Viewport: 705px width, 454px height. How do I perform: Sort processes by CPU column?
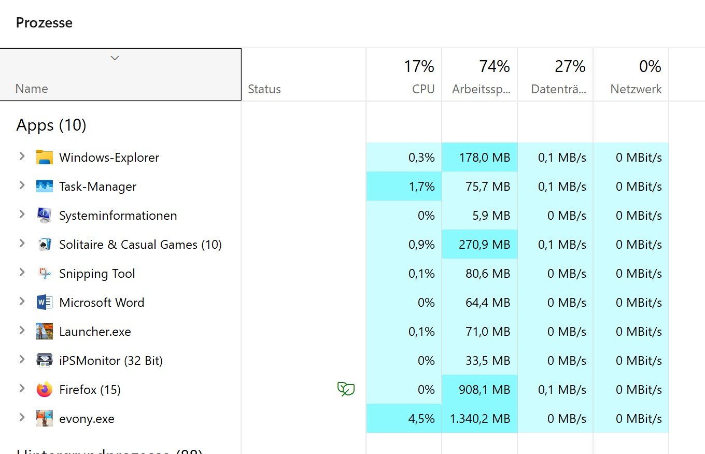[x=404, y=75]
